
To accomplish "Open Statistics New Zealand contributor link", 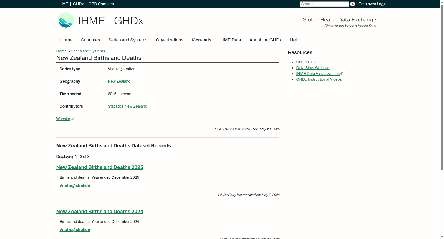I will (127, 106).
